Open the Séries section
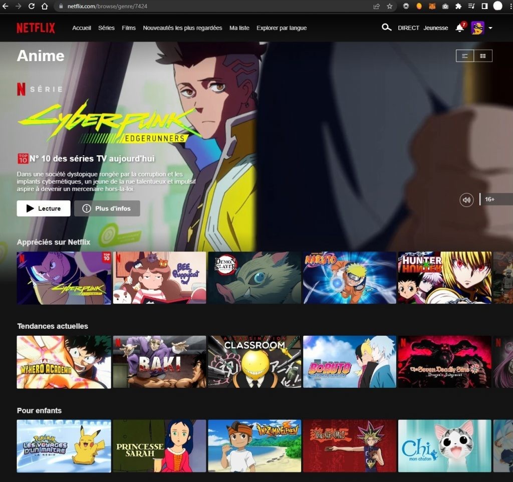The image size is (513, 482). coord(106,28)
